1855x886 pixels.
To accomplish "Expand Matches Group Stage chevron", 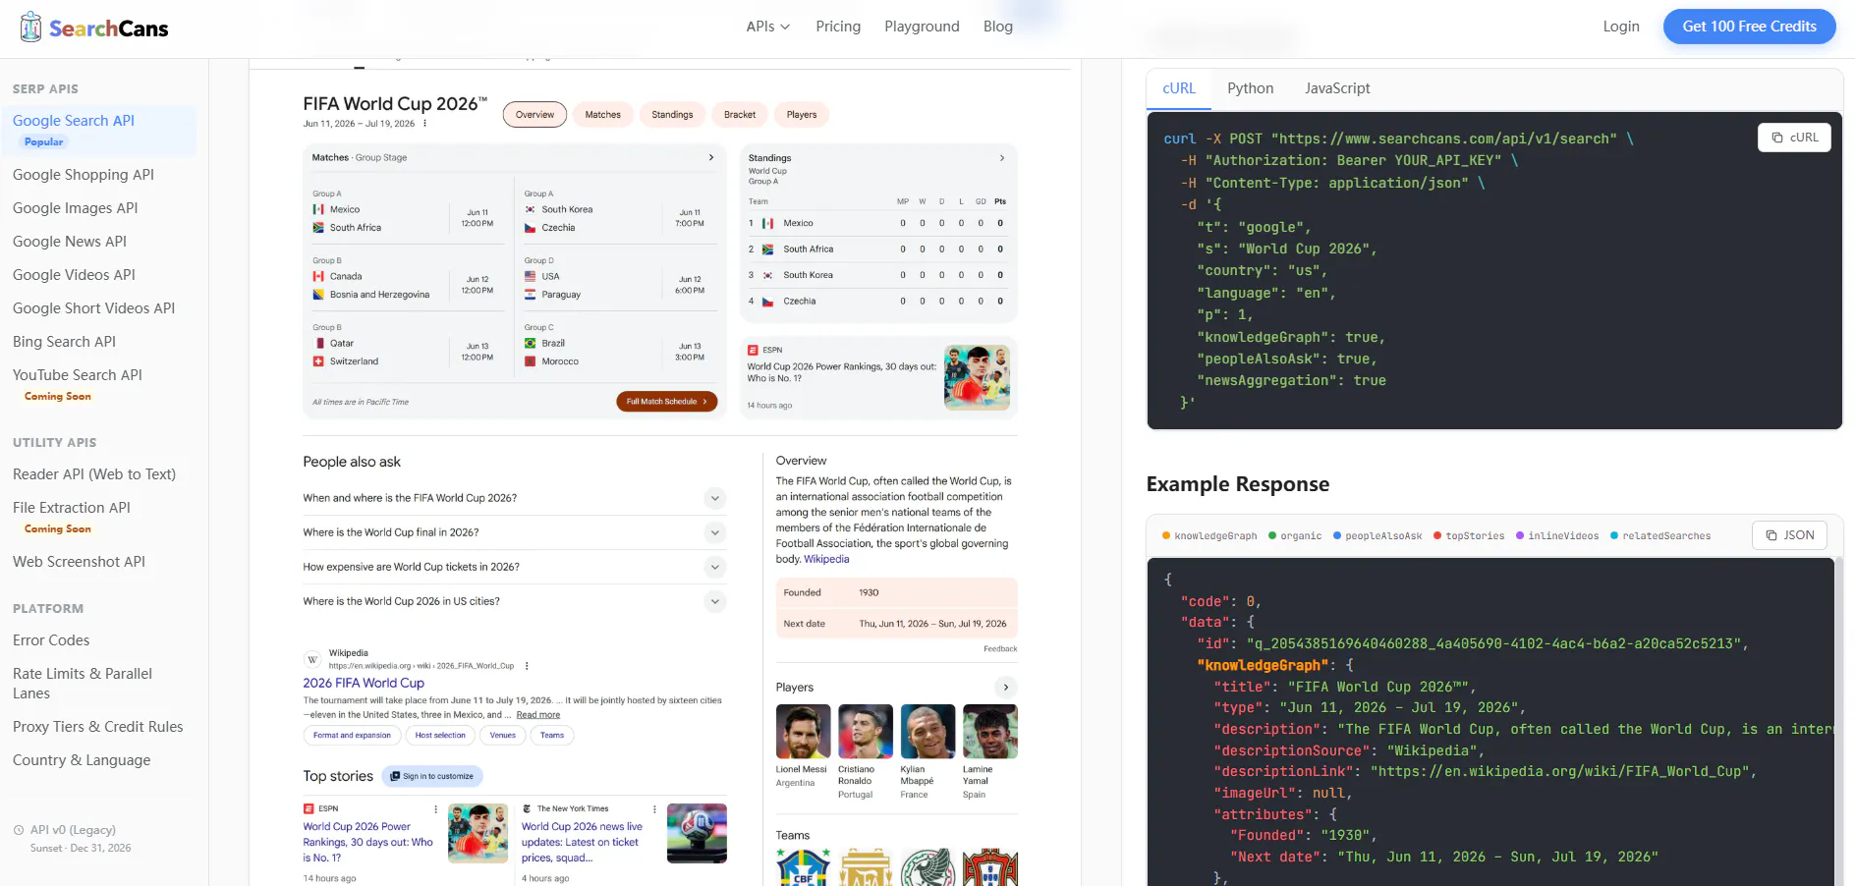I will pos(711,157).
